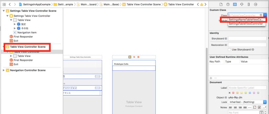Show the File inspector
Screen dimensions: 269x114
tap(221, 4)
